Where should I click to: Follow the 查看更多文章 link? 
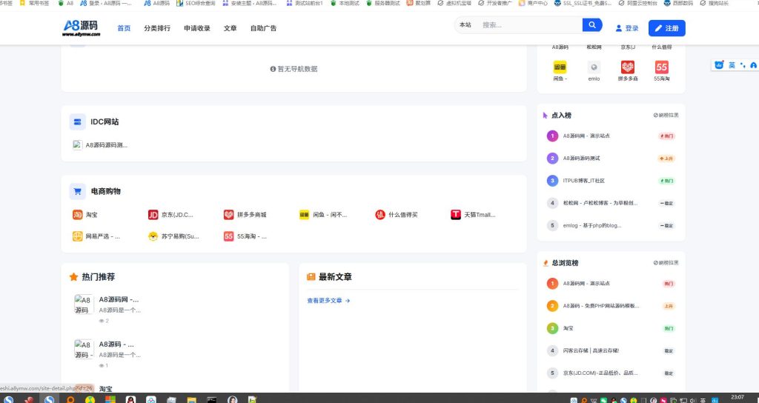(x=328, y=301)
